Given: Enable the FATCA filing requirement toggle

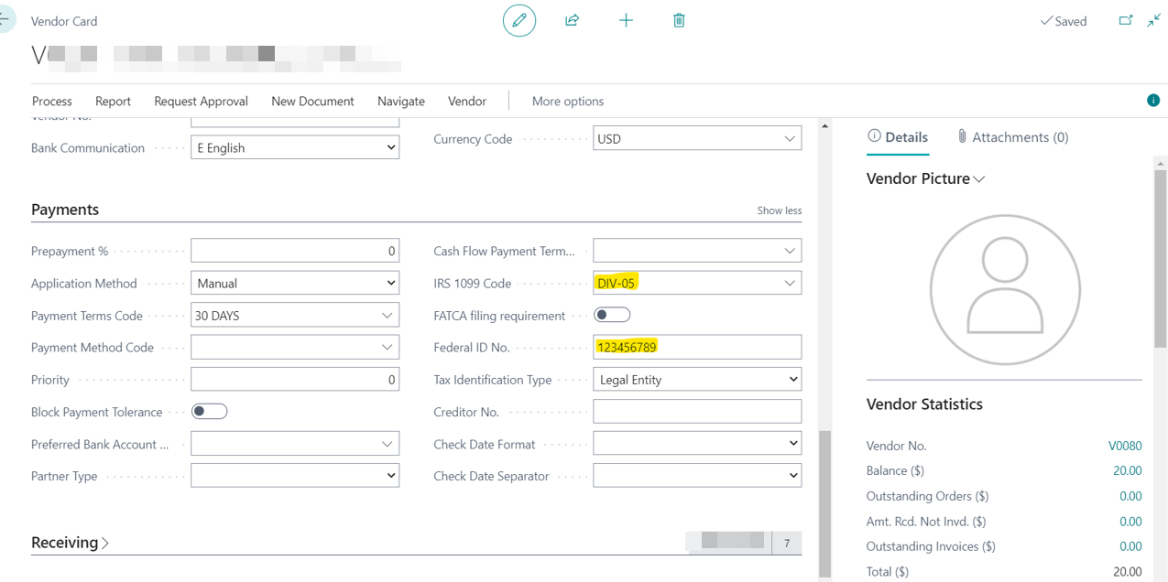Looking at the screenshot, I should [x=612, y=316].
